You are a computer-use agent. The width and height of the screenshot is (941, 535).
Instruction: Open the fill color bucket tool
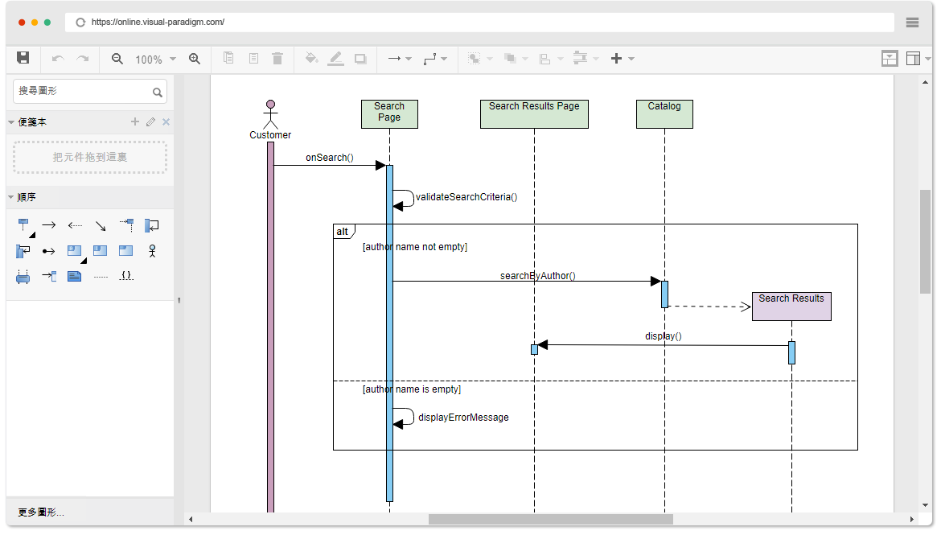click(311, 58)
